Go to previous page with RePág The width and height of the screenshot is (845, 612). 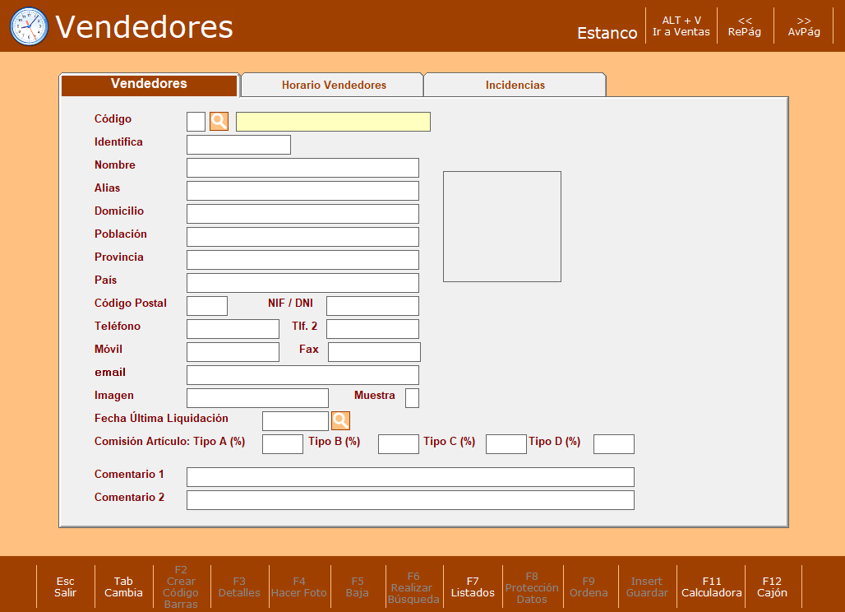pos(745,25)
